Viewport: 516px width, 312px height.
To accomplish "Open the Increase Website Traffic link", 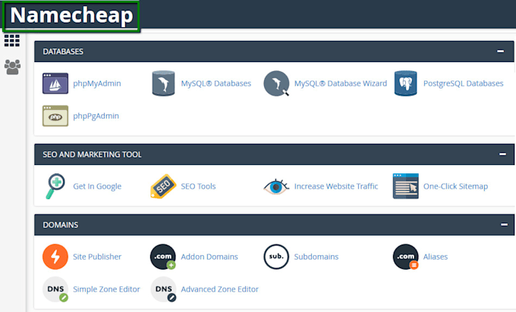I will 336,186.
